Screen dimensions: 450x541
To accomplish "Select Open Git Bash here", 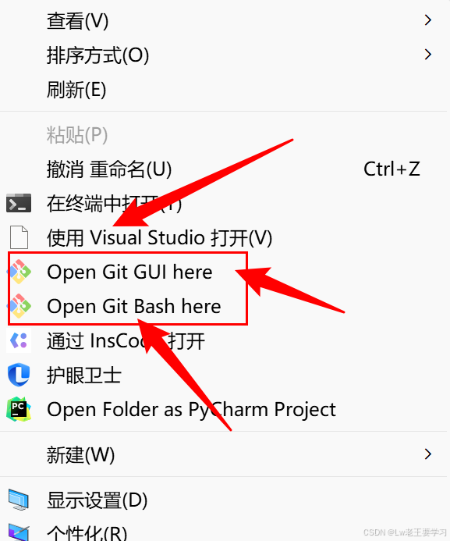I will [224, 306].
